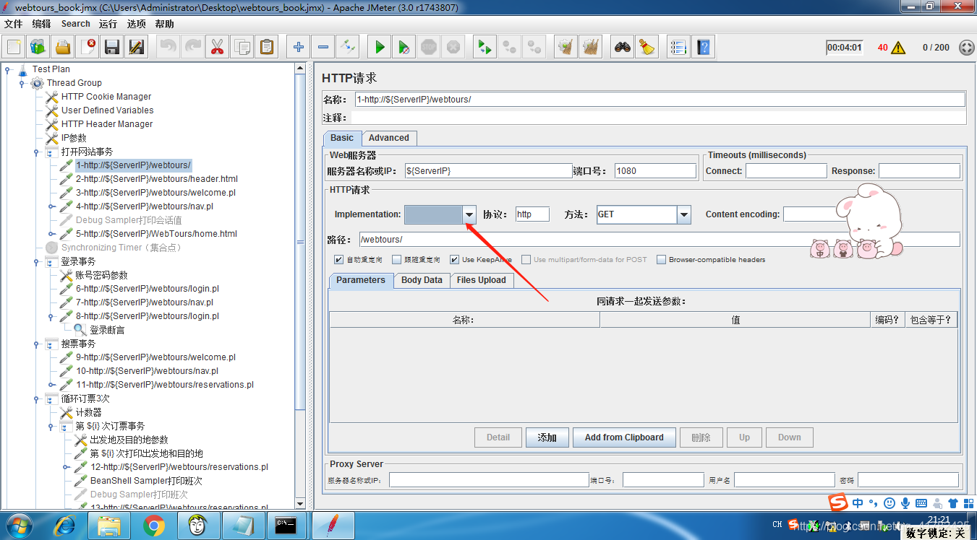Click the Add from Clipboard button

[x=624, y=437]
